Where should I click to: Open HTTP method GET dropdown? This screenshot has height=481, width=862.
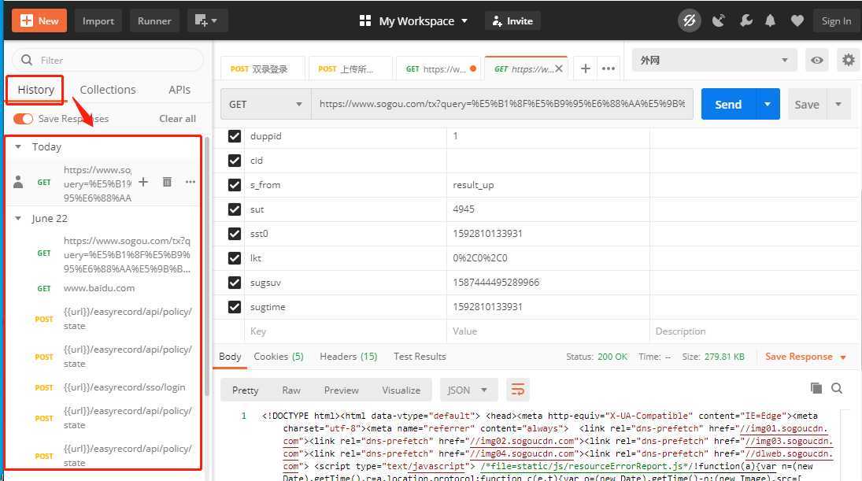tap(266, 104)
